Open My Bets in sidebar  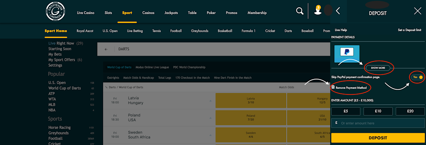[55, 54]
